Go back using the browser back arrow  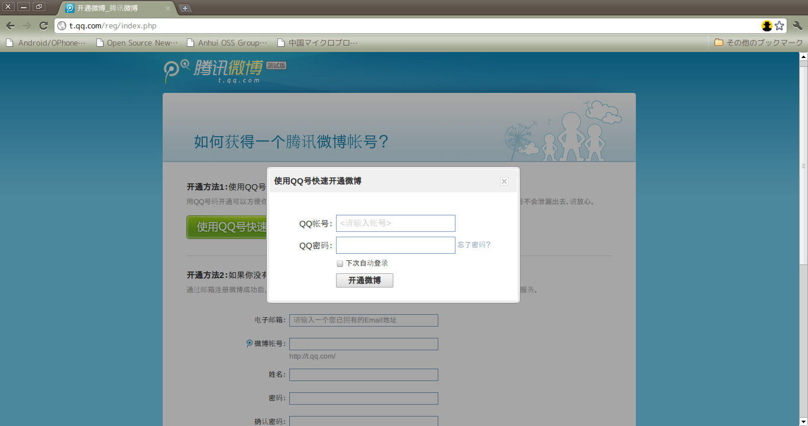[10, 25]
